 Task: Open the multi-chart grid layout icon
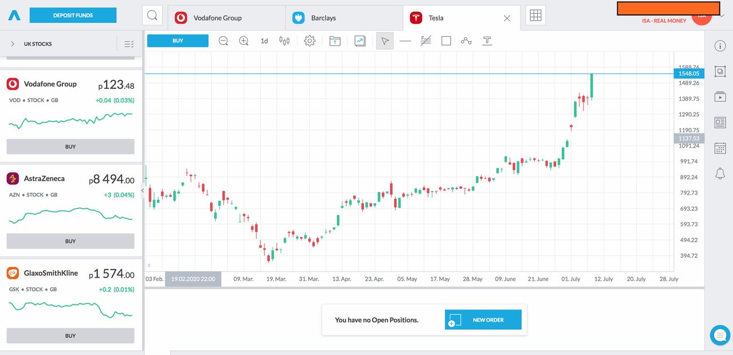535,16
